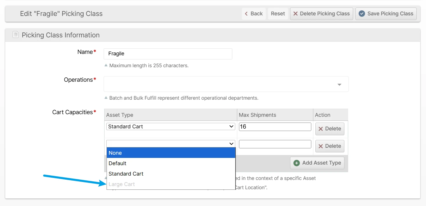This screenshot has height=206, width=426.
Task: Collapse the empty asset type dropdown
Action: click(171, 144)
